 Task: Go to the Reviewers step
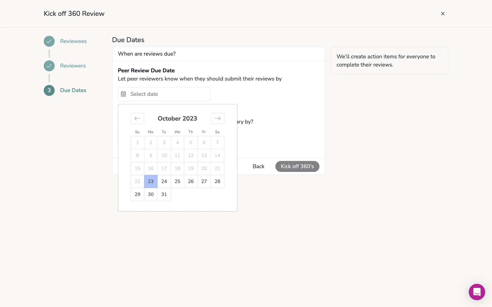[x=73, y=66]
